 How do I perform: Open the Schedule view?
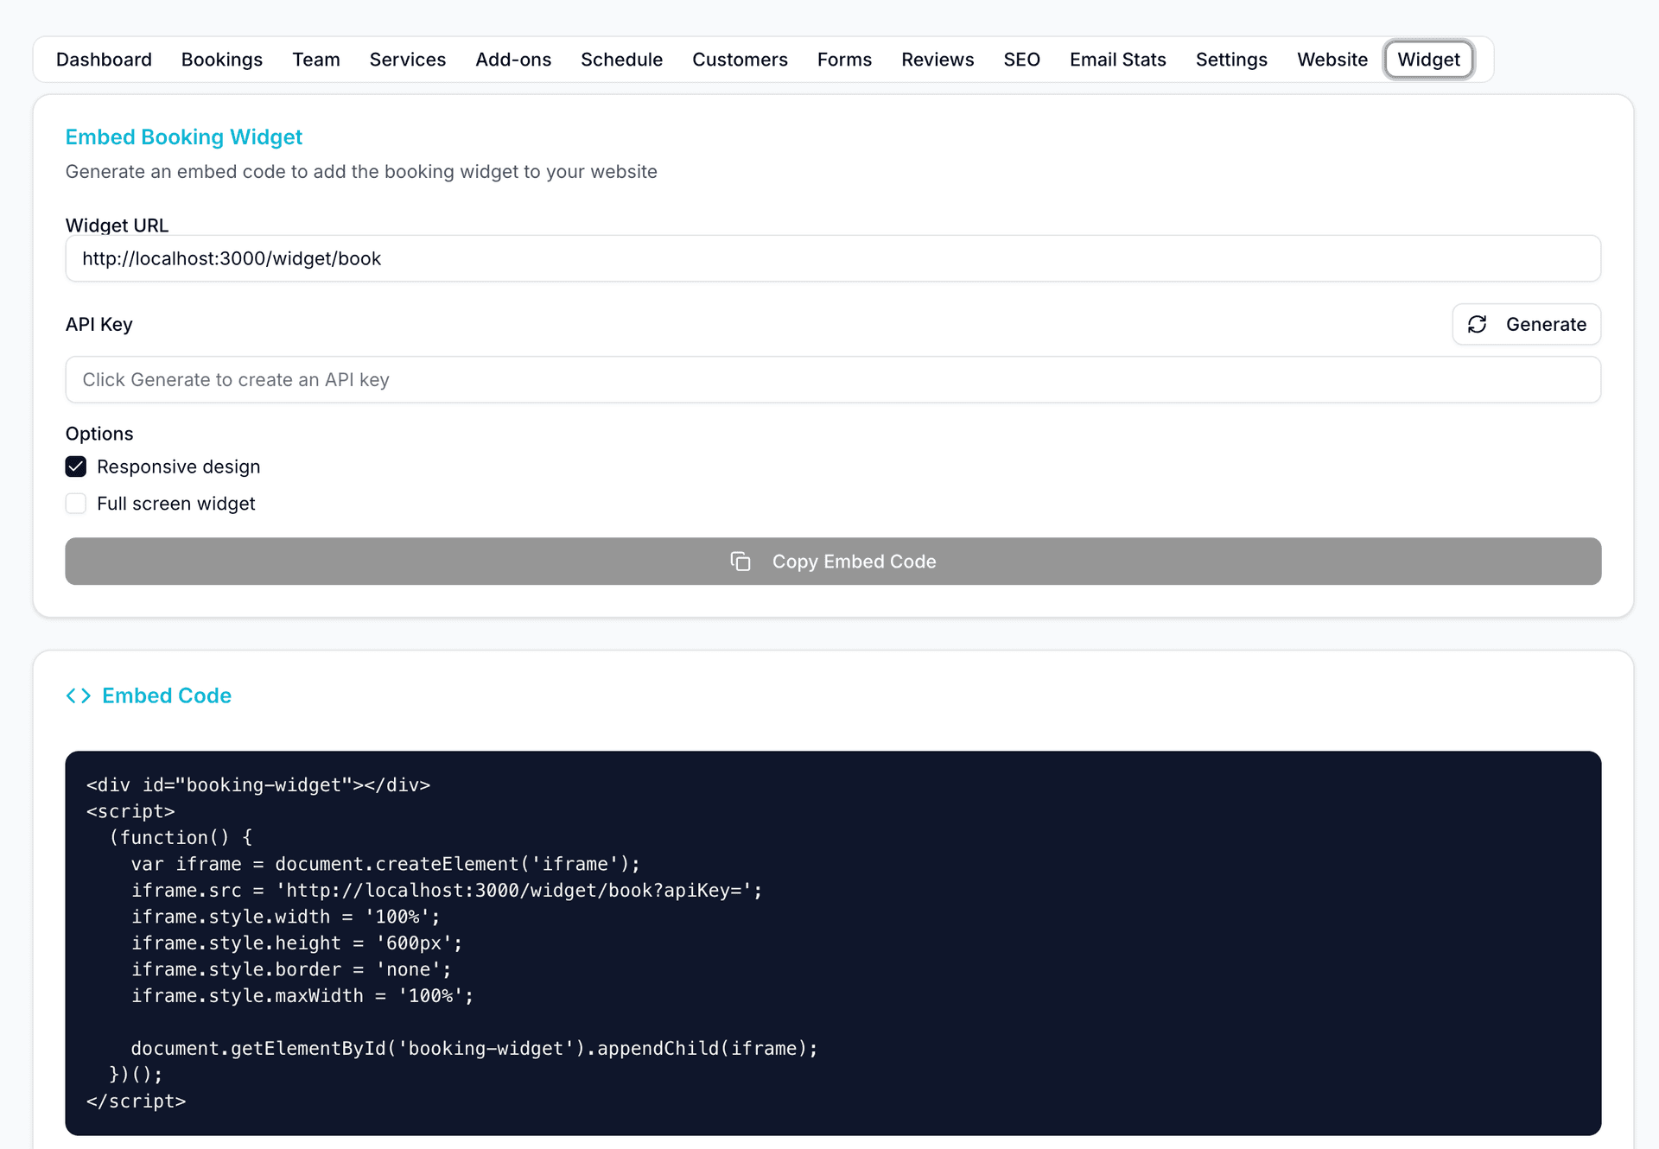click(621, 59)
